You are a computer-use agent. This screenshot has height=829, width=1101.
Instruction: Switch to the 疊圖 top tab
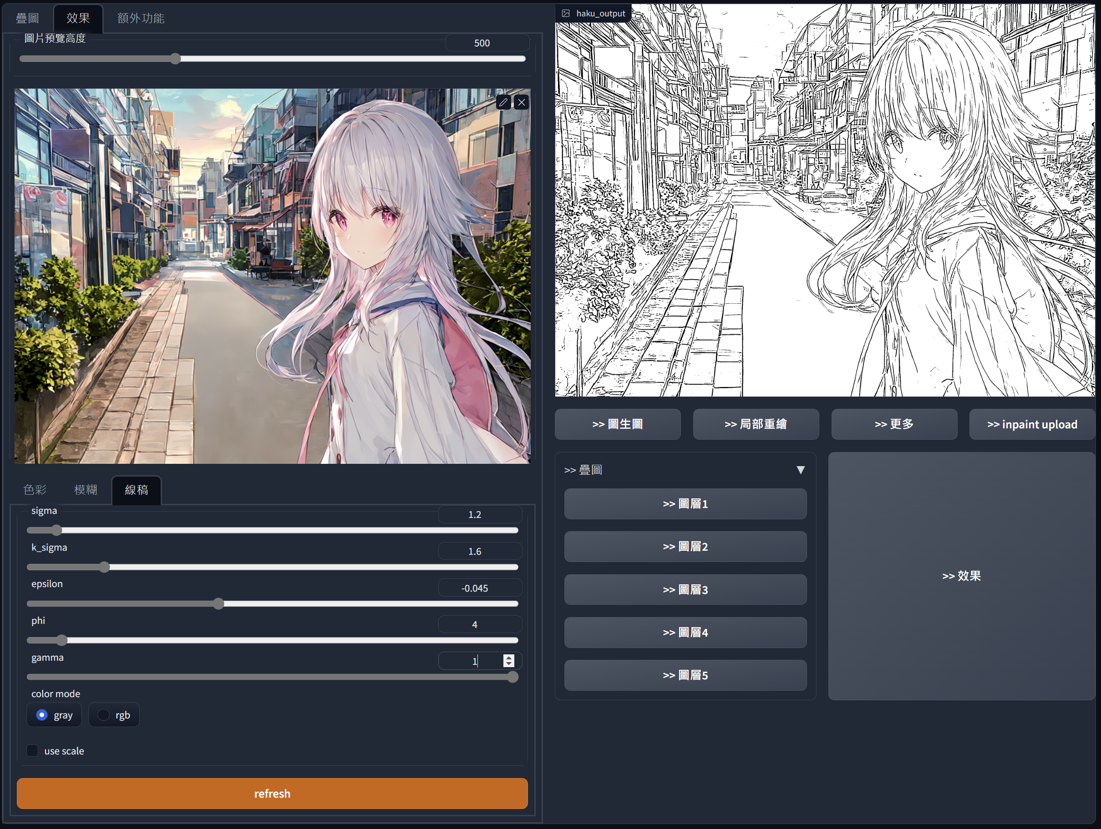click(27, 18)
